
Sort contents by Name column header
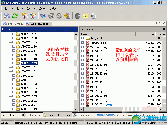pos(108,34)
